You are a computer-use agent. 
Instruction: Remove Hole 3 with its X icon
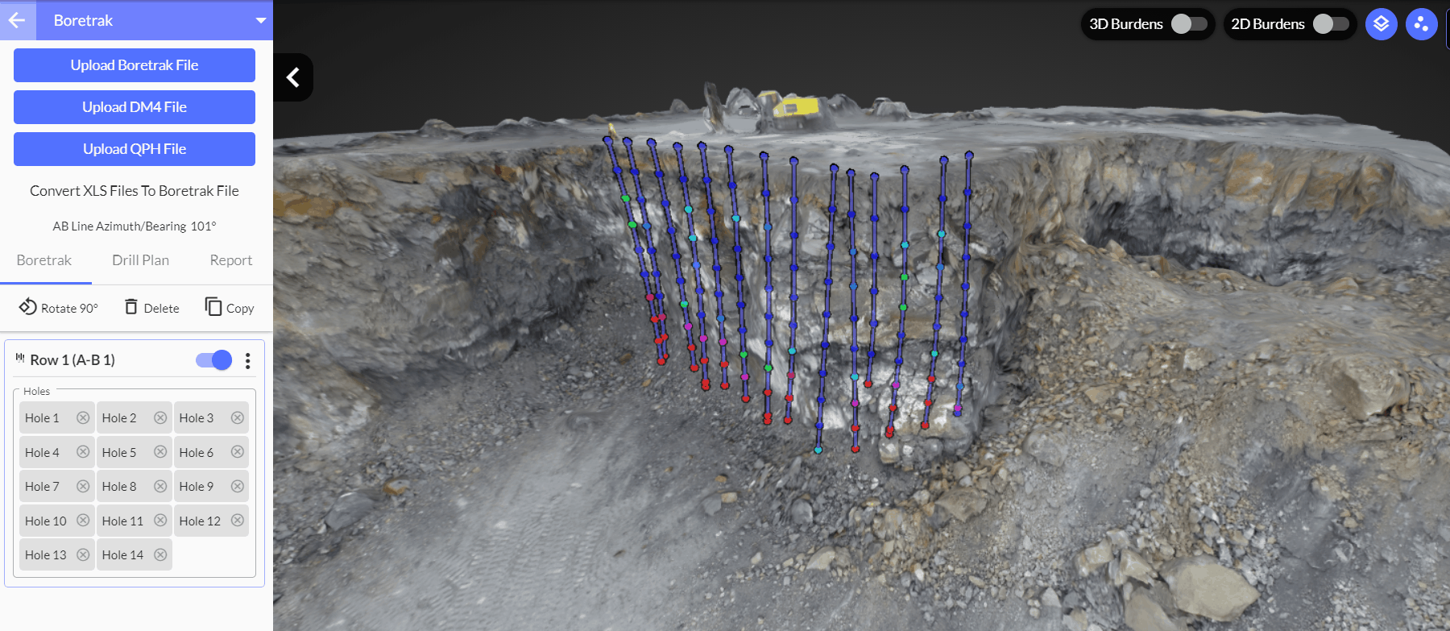tap(238, 417)
